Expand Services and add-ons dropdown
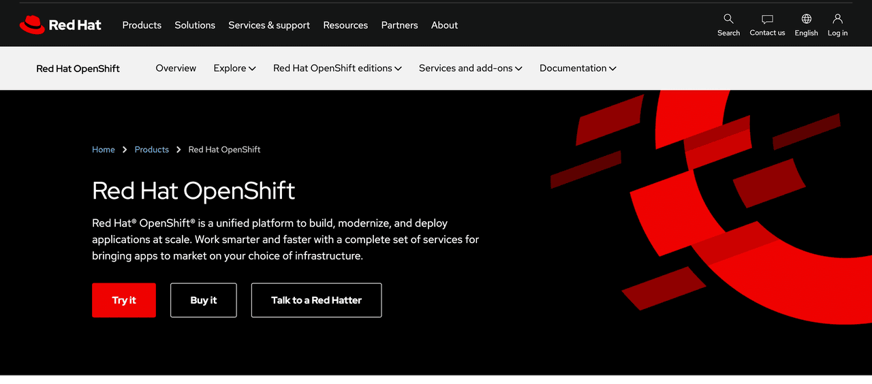Screen dimensions: 872x384 tap(470, 68)
